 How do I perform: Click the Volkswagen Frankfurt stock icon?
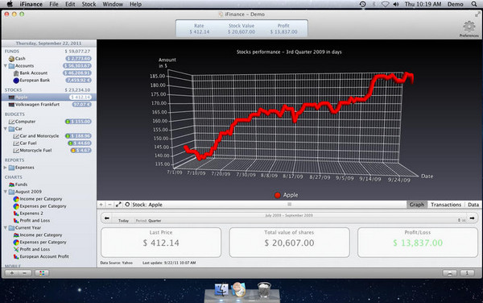point(12,105)
